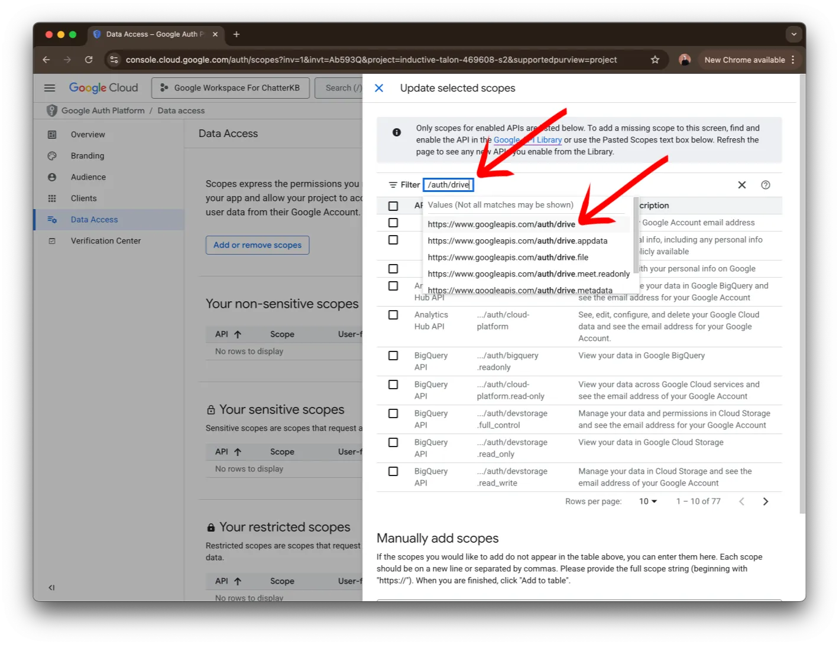The width and height of the screenshot is (839, 645).
Task: Click the suggestion list scrollbar
Action: tap(636, 234)
